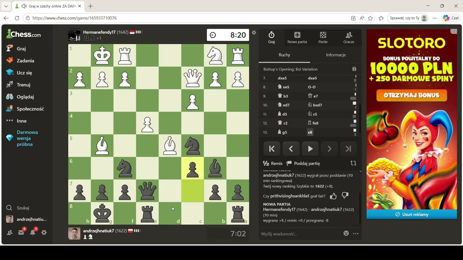The height and width of the screenshot is (260, 463).
Task: Open Oglądaj watch section
Action: [x=20, y=97]
